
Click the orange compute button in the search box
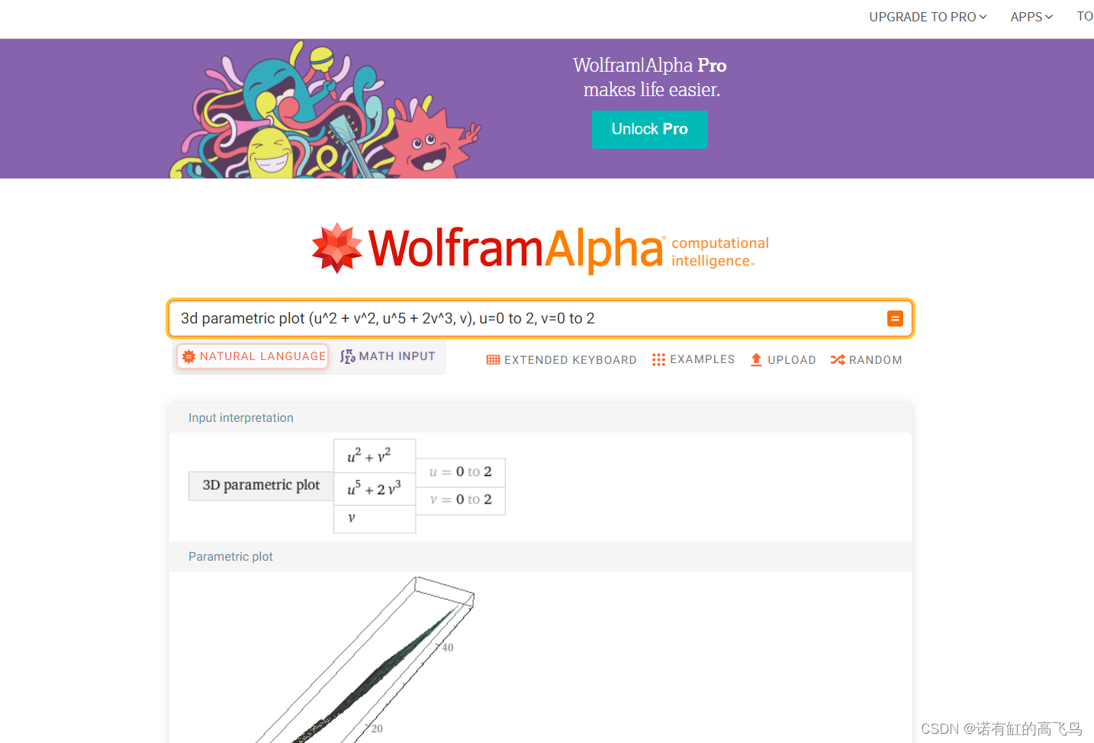coord(895,319)
